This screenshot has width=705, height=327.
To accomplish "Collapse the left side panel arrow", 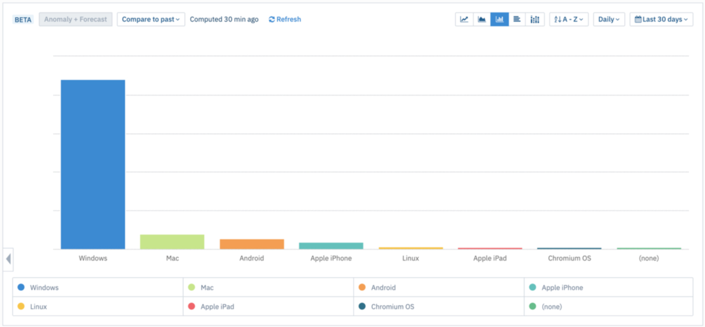I will (x=8, y=259).
